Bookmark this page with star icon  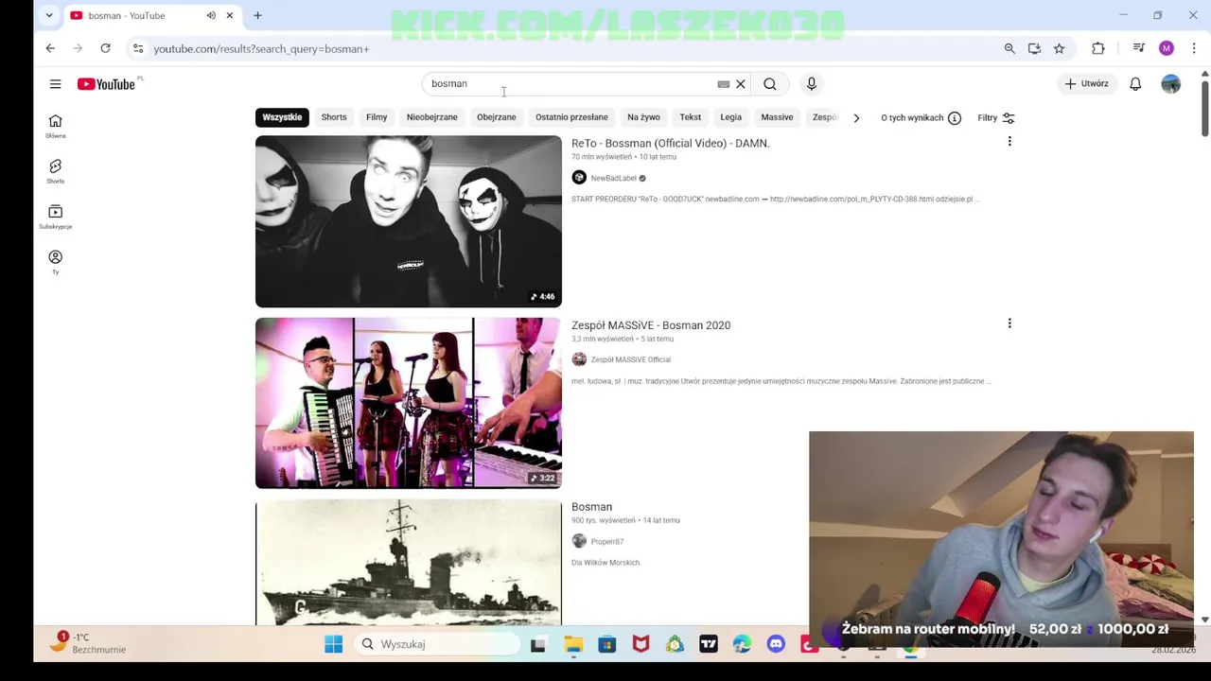(1059, 48)
